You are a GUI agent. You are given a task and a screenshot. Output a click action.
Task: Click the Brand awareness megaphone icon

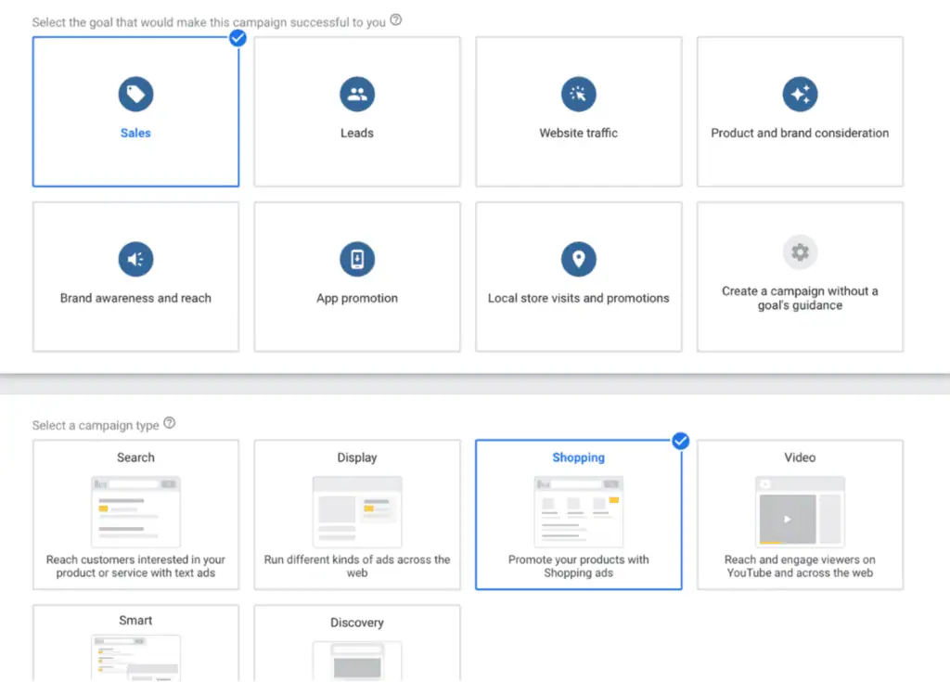(x=135, y=259)
